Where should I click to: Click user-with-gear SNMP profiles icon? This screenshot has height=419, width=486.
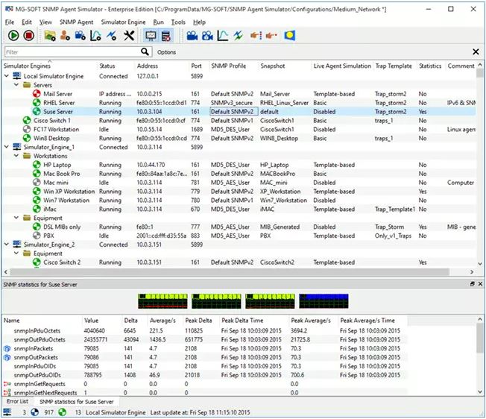coord(65,36)
